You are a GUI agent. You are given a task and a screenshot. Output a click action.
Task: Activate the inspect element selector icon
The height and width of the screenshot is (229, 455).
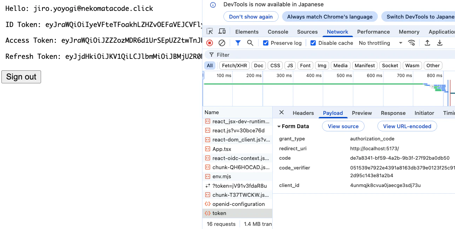pos(210,32)
